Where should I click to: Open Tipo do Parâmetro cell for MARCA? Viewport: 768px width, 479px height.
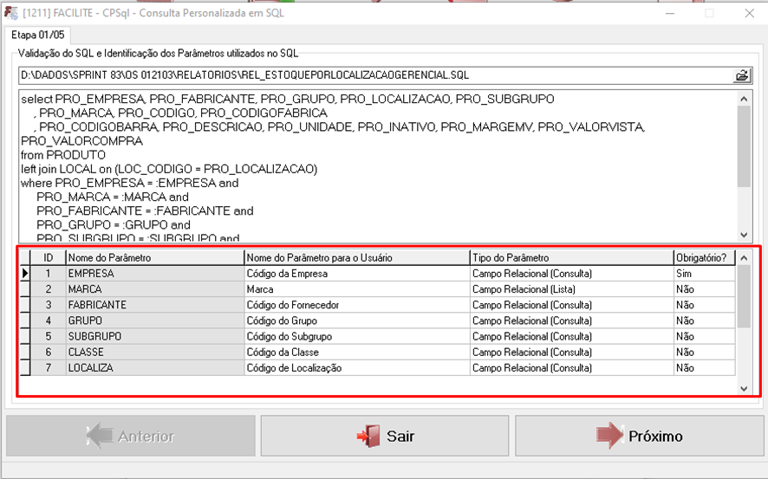pyautogui.click(x=570, y=289)
